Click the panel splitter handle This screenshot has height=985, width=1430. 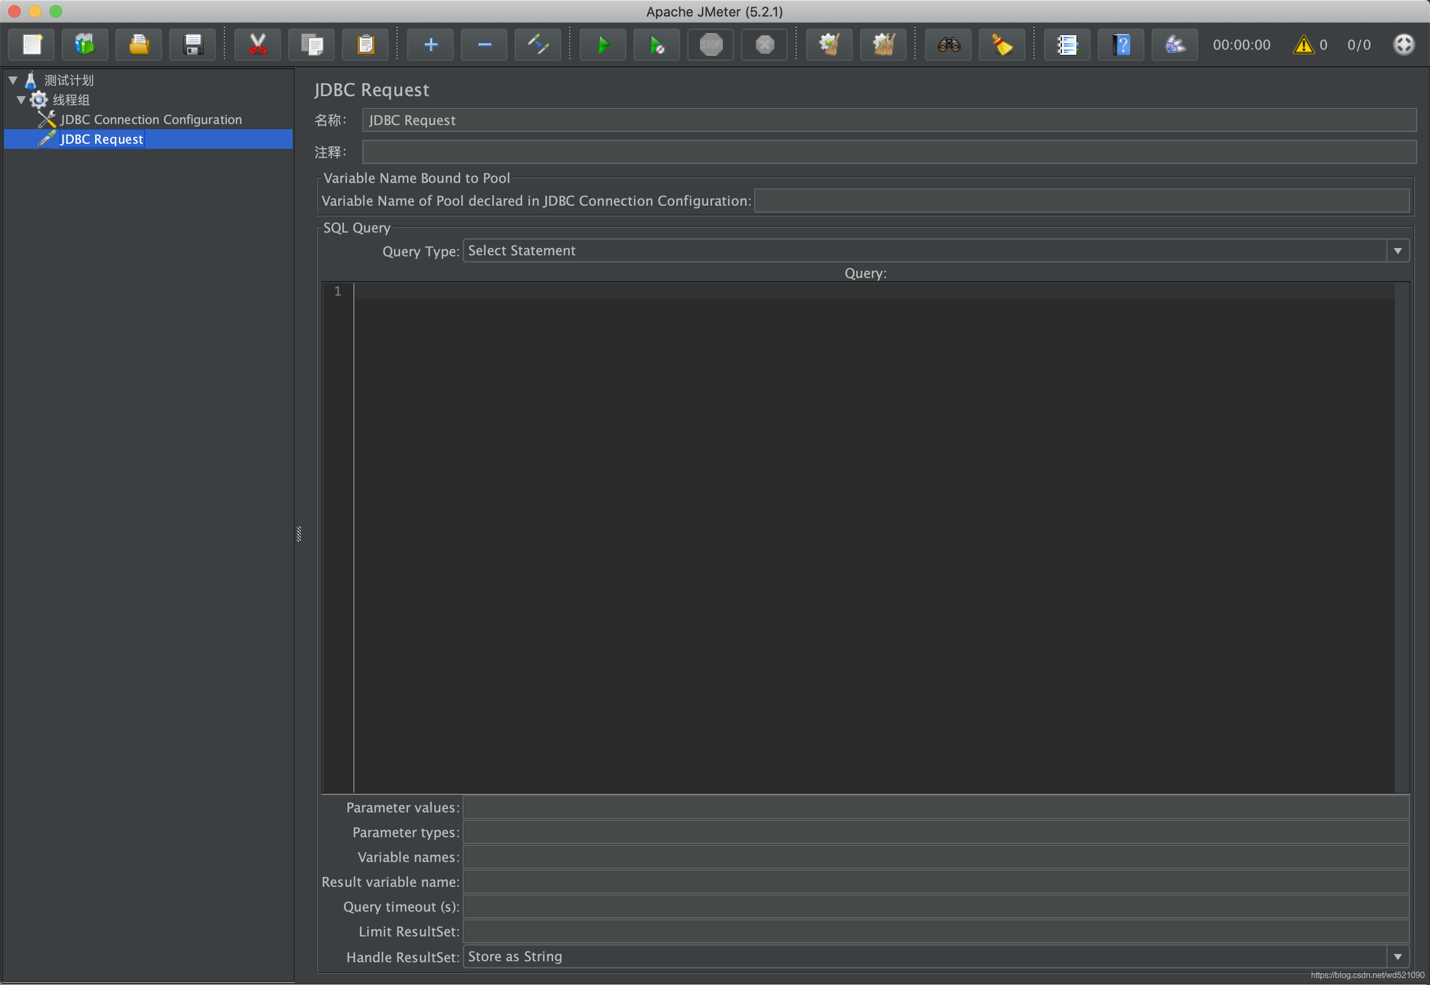click(x=299, y=534)
